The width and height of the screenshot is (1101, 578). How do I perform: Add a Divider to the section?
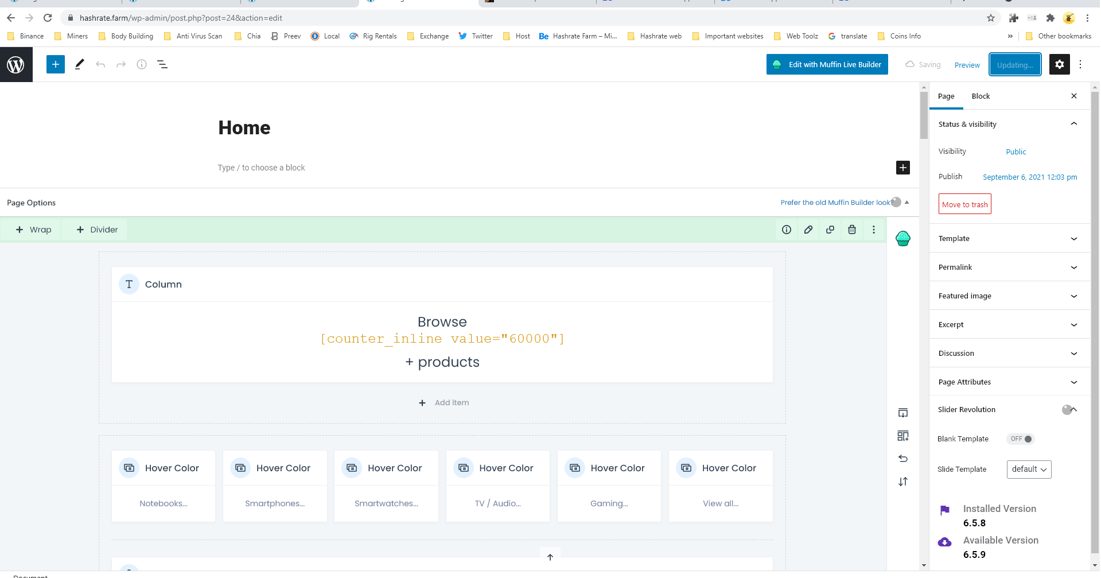(x=97, y=230)
